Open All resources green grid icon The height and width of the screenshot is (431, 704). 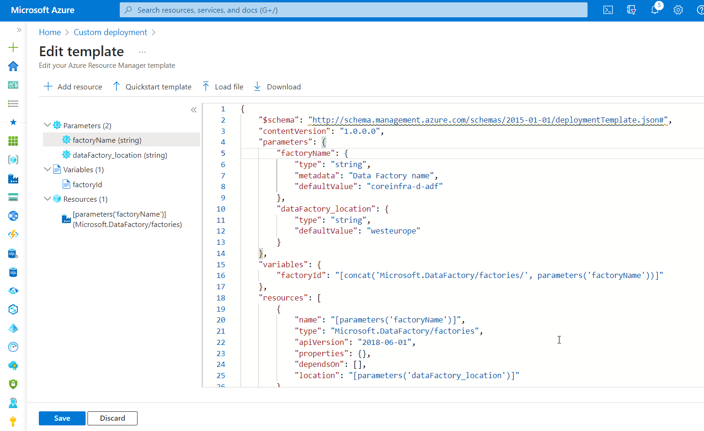(13, 141)
